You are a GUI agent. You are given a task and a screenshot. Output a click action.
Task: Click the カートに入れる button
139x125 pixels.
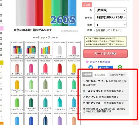click(x=105, y=54)
